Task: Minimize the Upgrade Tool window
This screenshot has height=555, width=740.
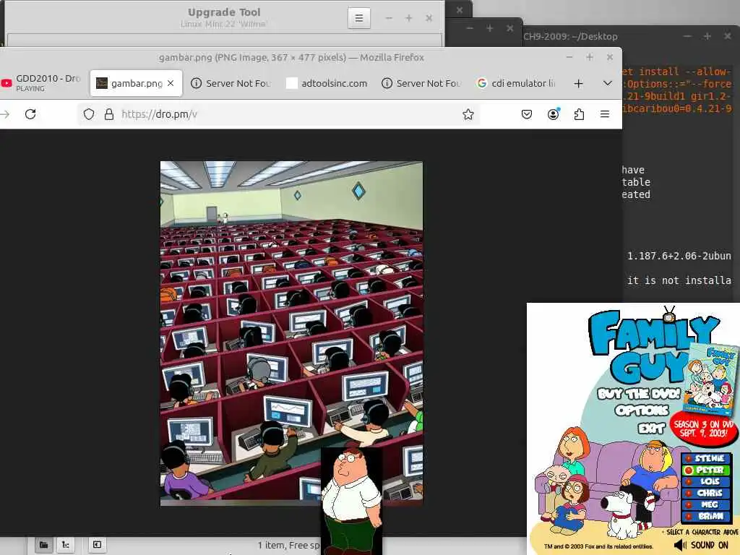Action: 389,18
